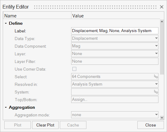Grab the dotted drag handle of Entity Editor
Image resolution: width=167 pixels, height=132 pixels.
click(x=95, y=7)
